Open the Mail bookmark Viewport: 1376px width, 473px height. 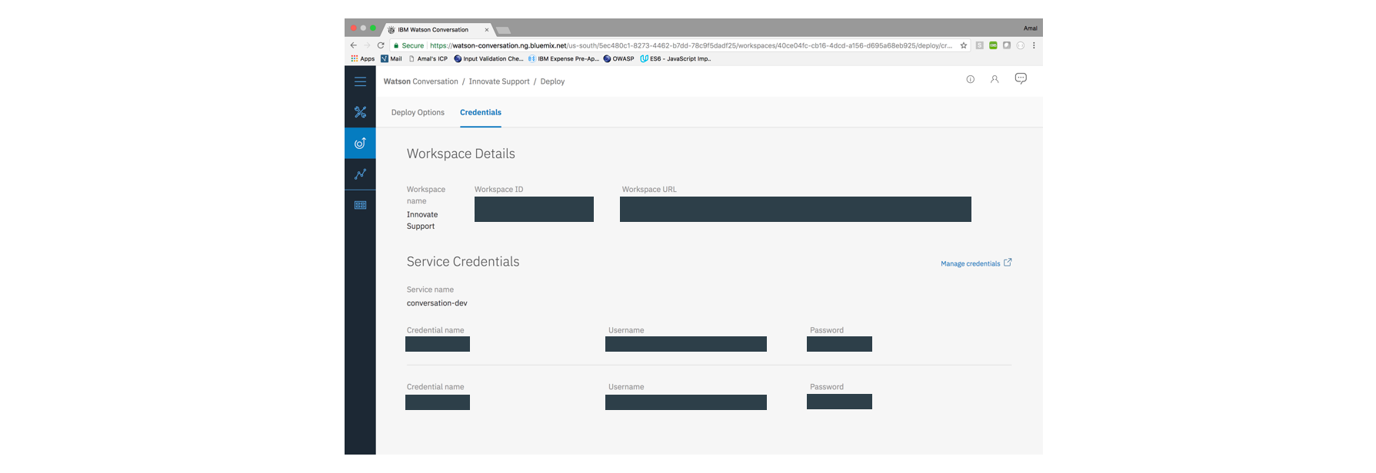(391, 58)
